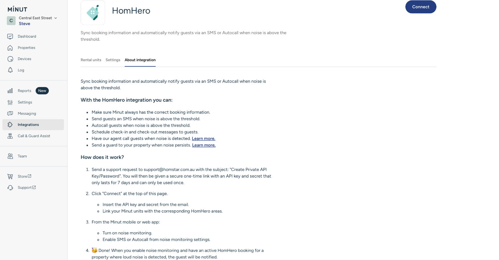Follow the agent call Learn more link

pos(204,139)
